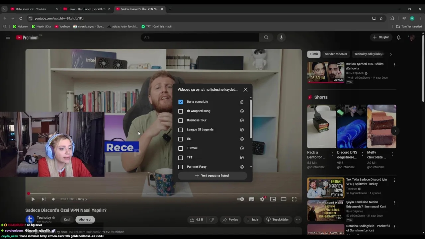Click the search magnifier button
This screenshot has height=239, width=425.
coord(266,38)
